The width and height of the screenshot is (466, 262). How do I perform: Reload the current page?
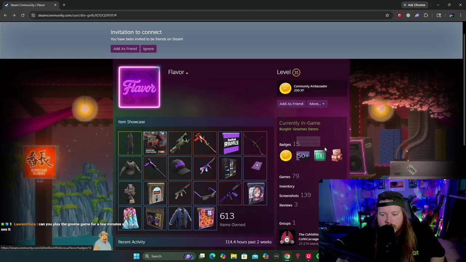point(23,15)
